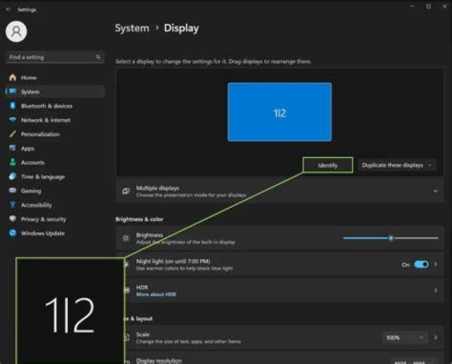Open Network & internet settings
Viewport: 452px width, 364px height.
click(55, 120)
